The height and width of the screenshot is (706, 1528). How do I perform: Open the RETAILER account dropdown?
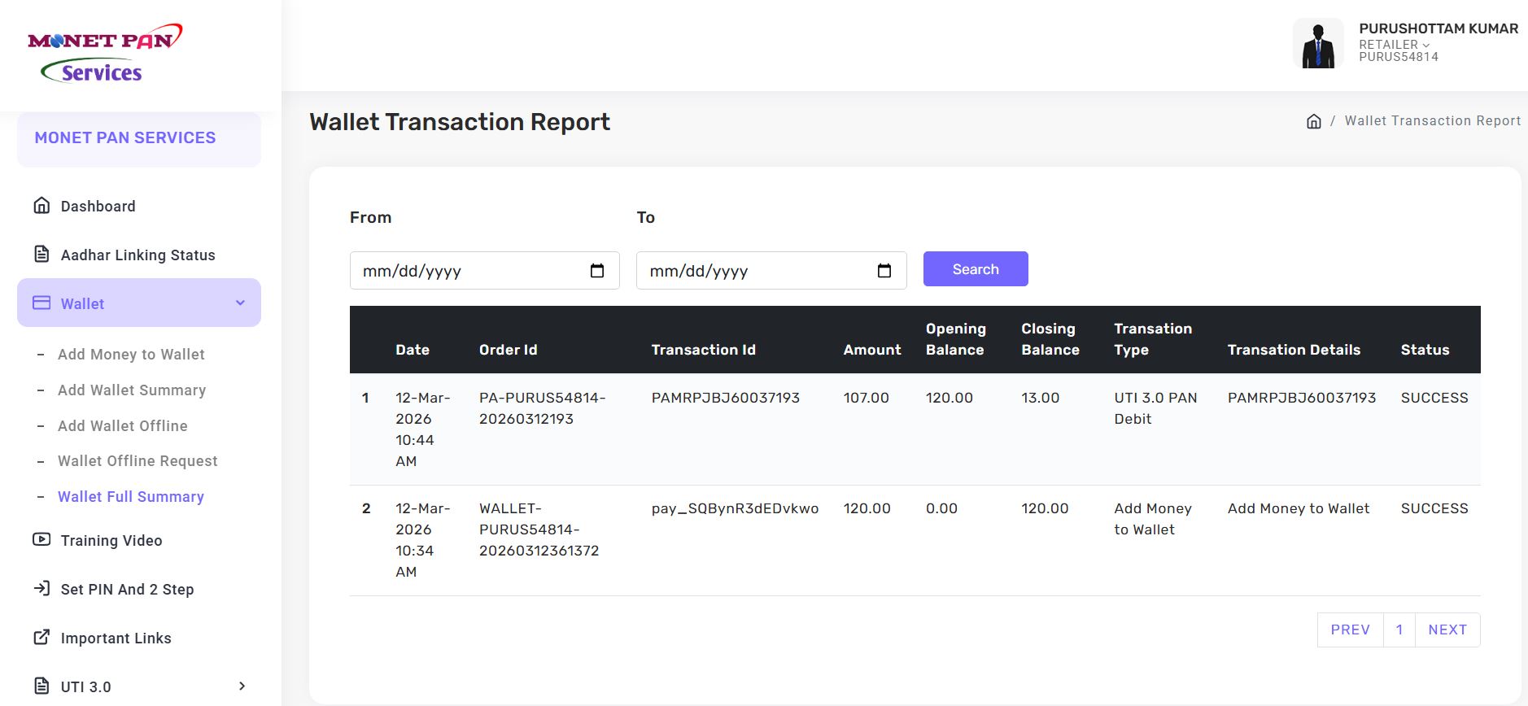click(1394, 45)
